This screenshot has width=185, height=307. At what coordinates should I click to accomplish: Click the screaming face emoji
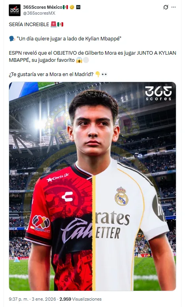click(79, 60)
